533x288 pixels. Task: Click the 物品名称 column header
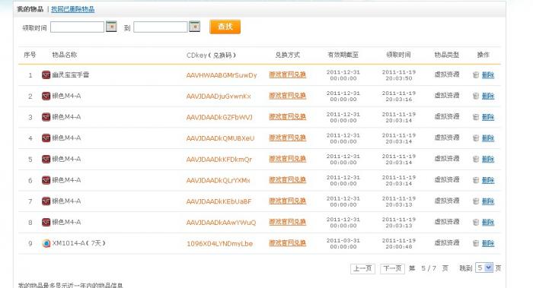pyautogui.click(x=65, y=55)
